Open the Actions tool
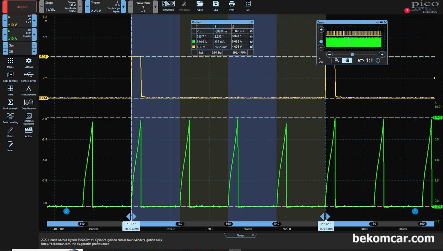The image size is (443, 251). point(29,132)
